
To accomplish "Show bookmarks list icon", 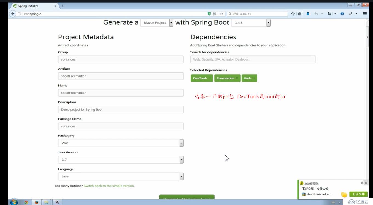I will (300, 14).
